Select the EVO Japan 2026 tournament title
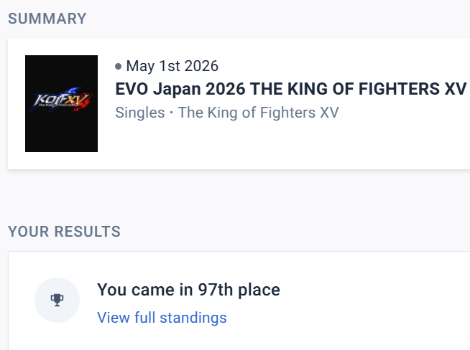Image resolution: width=470 pixels, height=350 pixels. click(291, 89)
